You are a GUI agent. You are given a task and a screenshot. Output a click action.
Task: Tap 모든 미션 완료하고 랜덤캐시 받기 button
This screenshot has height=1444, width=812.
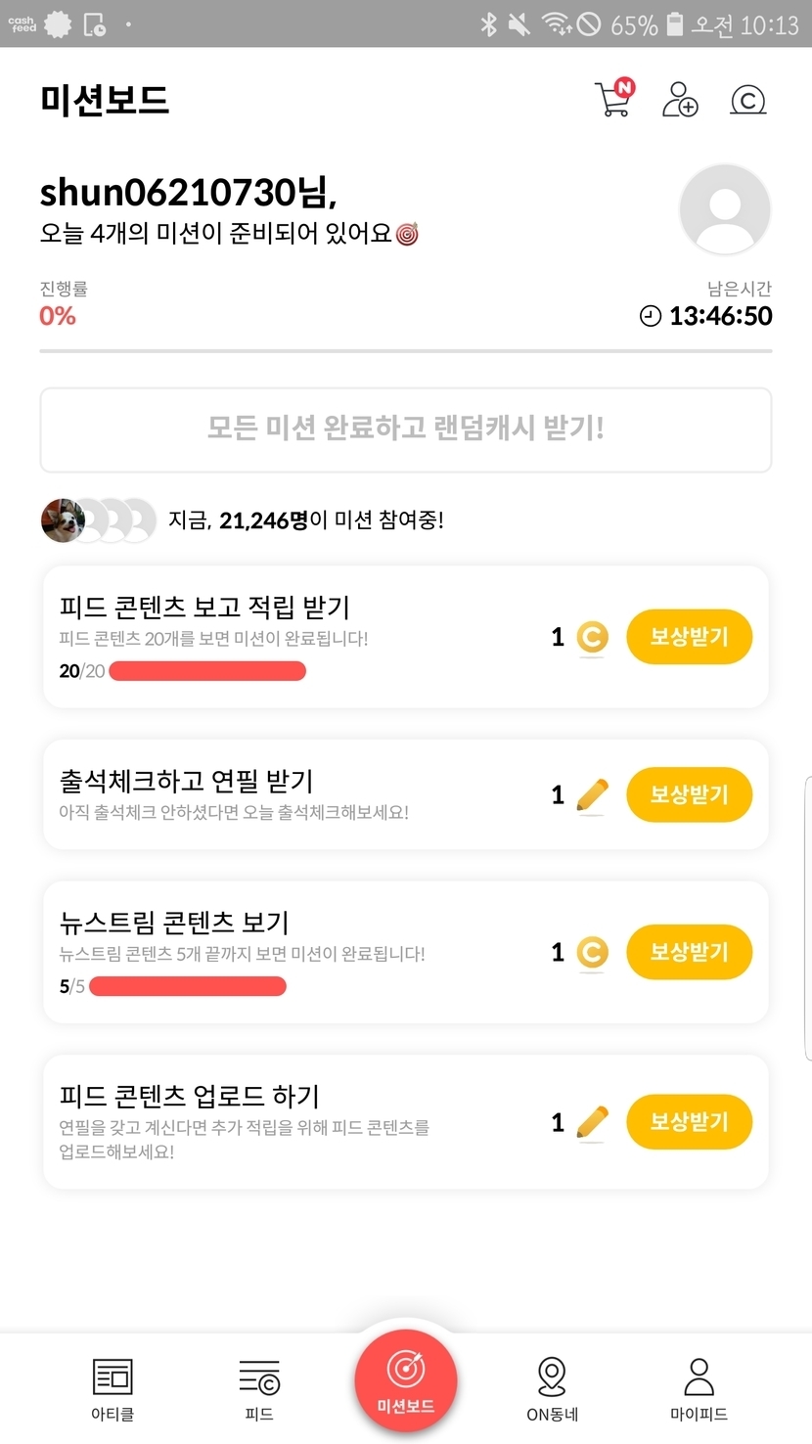click(x=406, y=429)
